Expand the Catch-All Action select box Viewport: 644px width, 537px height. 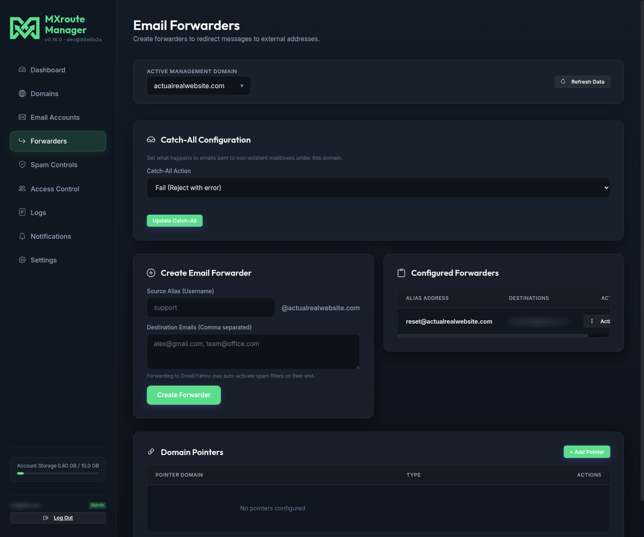pos(379,188)
